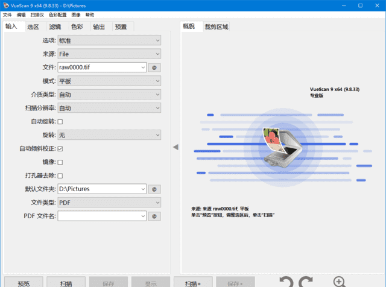Click the 保存 button
The image size is (386, 287).
pyautogui.click(x=109, y=282)
